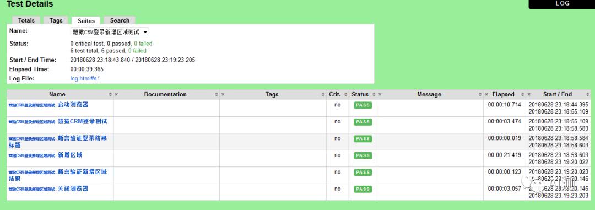Click the suite Elapsed Time value 00:00:39.365
595x210 pixels.
coord(87,69)
